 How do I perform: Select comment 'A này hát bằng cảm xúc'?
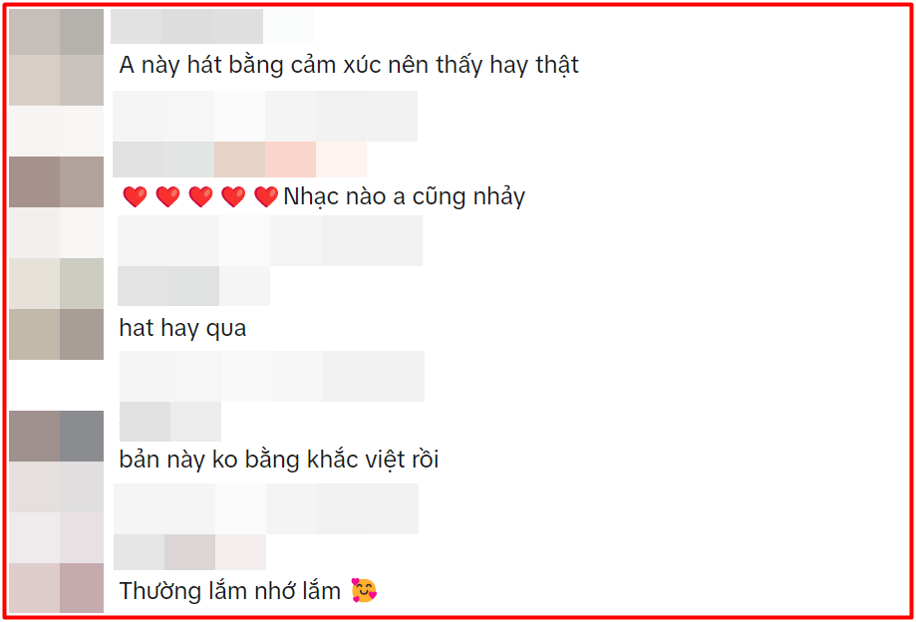tap(349, 65)
